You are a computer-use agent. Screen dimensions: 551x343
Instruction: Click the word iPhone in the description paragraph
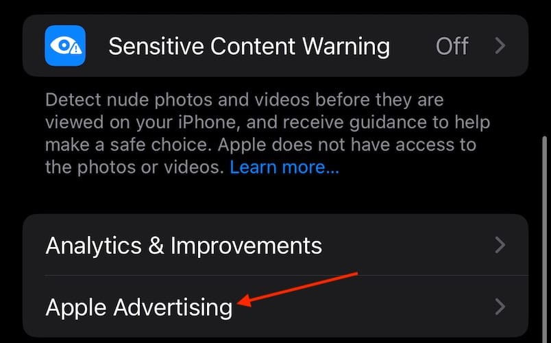click(208, 122)
